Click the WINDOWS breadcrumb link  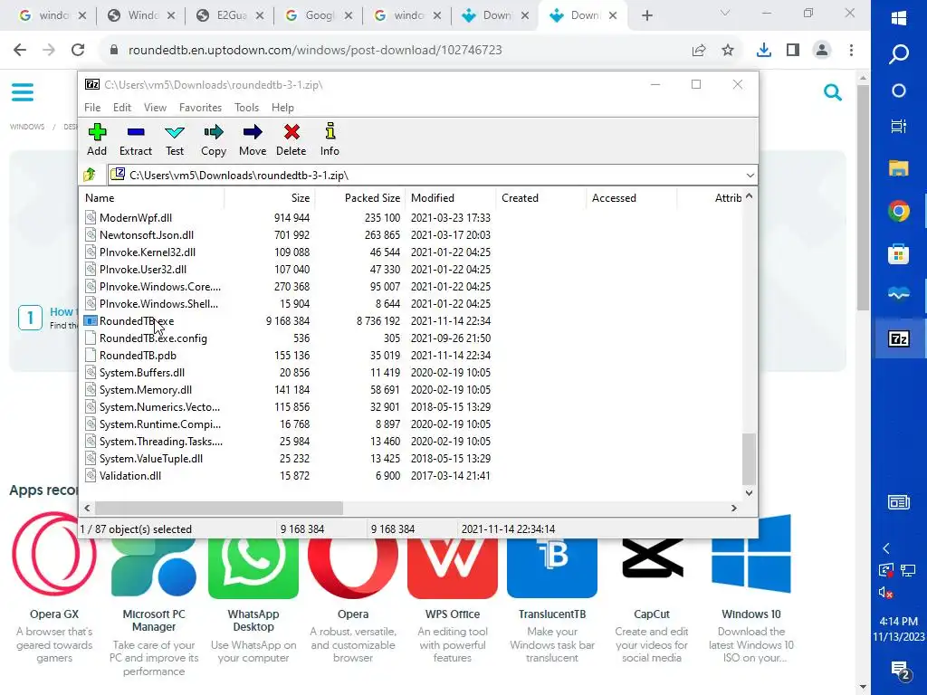(x=27, y=127)
